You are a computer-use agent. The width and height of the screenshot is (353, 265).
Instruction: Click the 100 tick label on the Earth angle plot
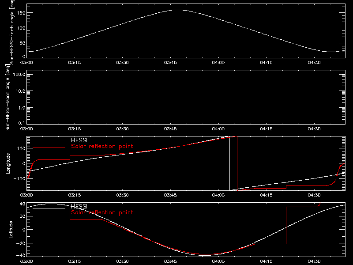point(21,28)
